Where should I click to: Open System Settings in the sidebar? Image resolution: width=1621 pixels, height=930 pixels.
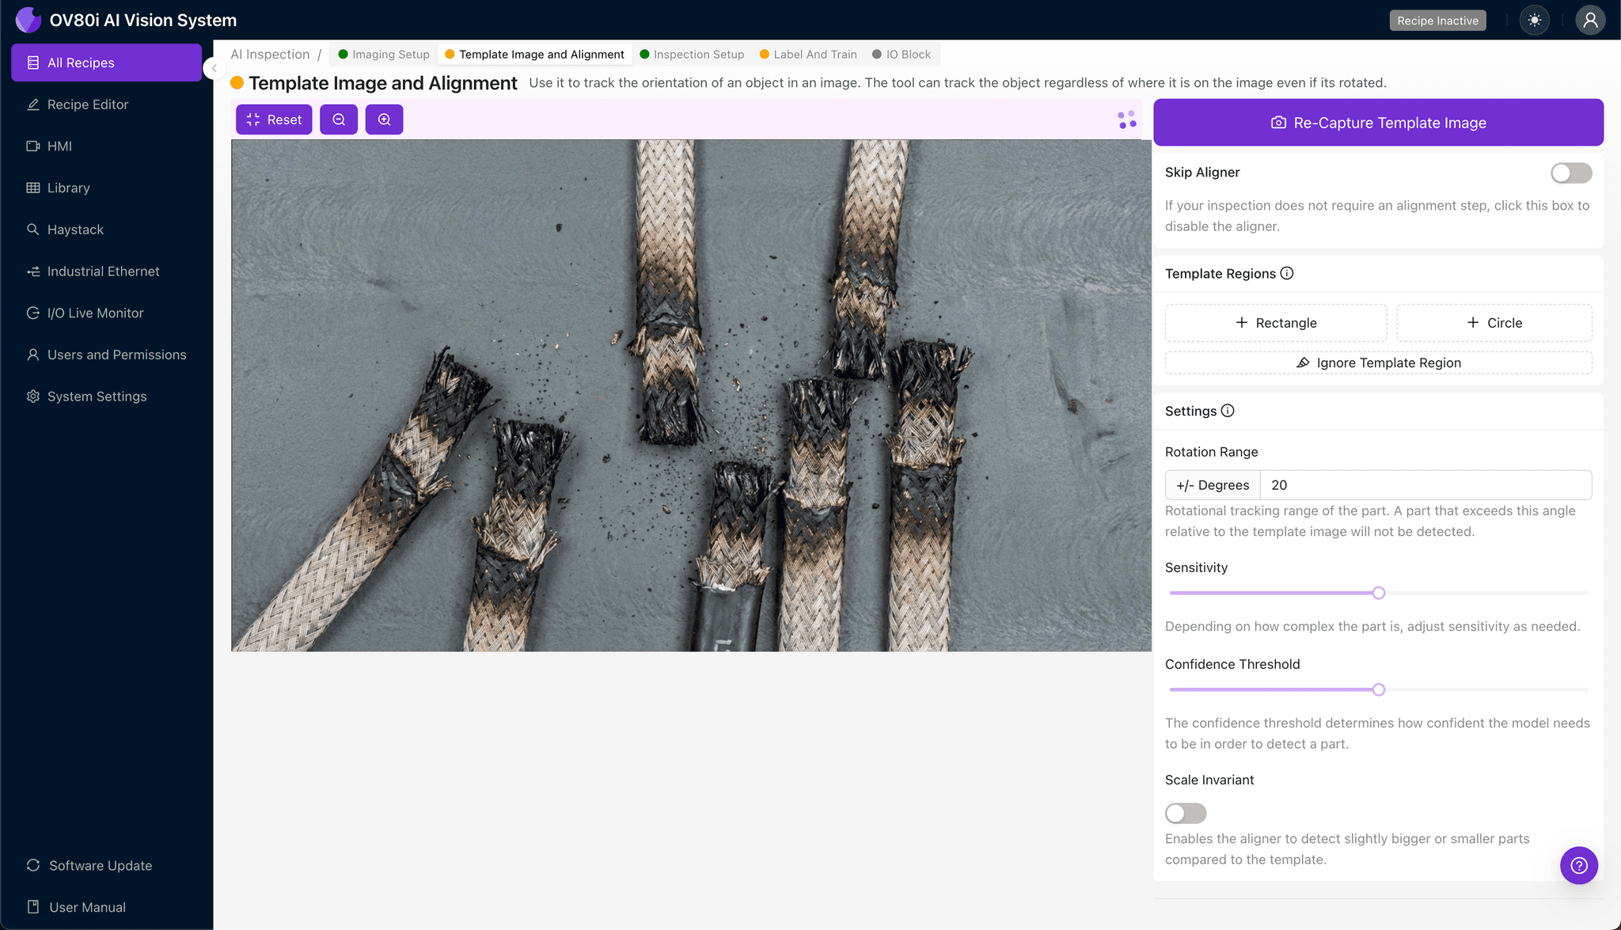click(97, 397)
